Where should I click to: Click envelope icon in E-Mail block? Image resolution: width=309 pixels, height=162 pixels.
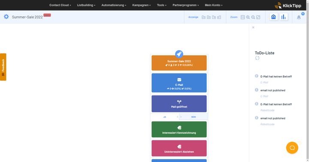point(179,80)
